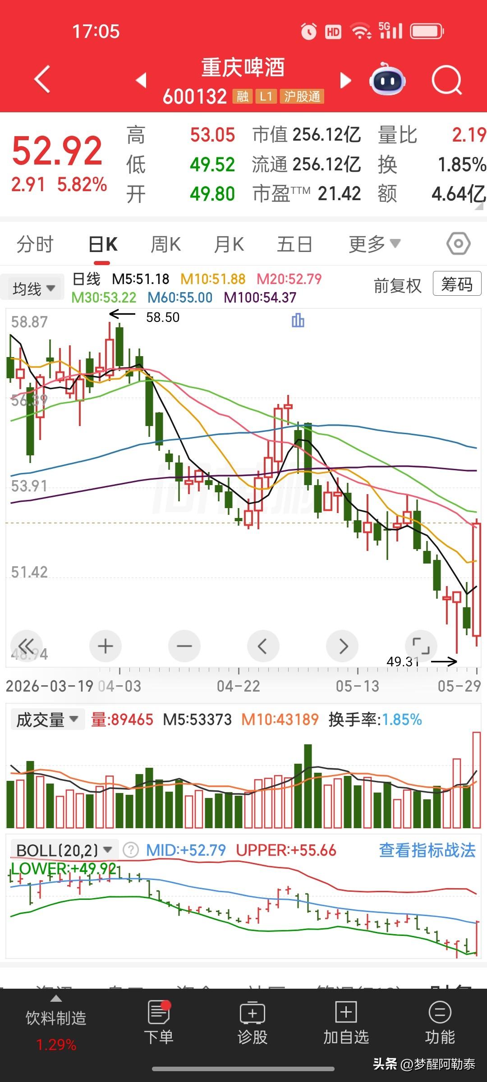The height and width of the screenshot is (1082, 487).
Task: Tap the alarm clock status icon
Action: coord(309,32)
